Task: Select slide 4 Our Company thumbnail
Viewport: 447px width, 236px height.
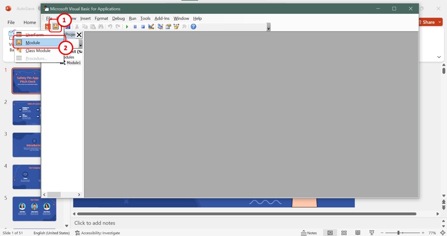Action: click(27, 177)
